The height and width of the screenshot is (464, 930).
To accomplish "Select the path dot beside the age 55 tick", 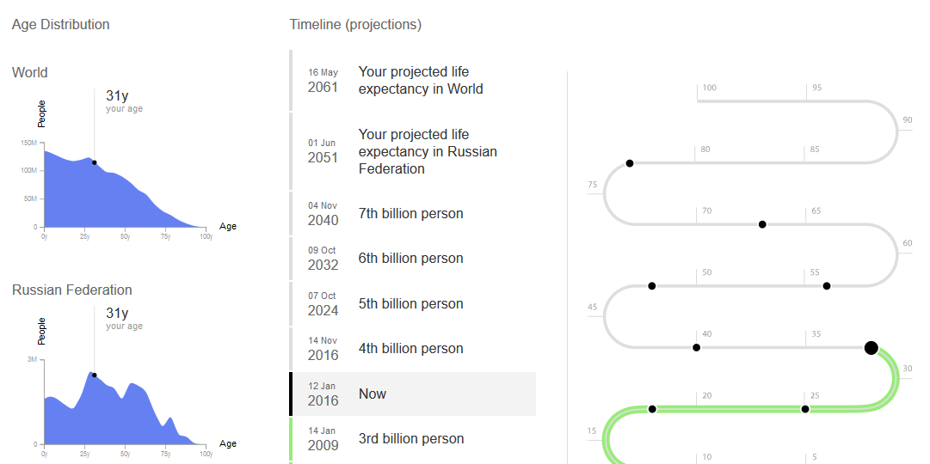I will click(x=827, y=286).
